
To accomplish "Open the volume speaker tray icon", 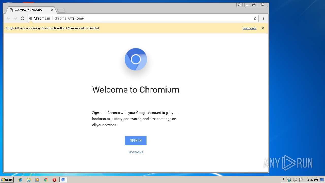I will (295, 180).
